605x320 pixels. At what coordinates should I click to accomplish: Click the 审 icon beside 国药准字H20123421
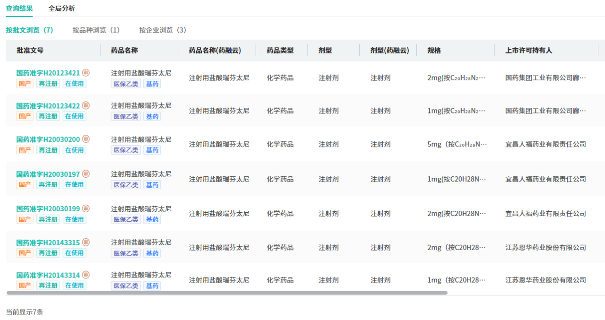tap(86, 73)
